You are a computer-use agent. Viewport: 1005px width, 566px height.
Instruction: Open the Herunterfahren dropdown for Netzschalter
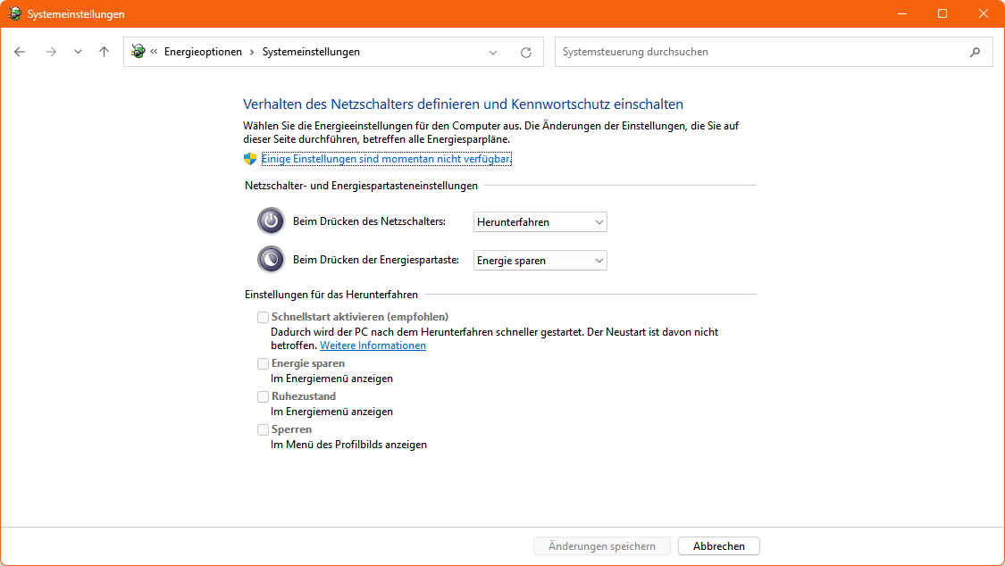(540, 222)
